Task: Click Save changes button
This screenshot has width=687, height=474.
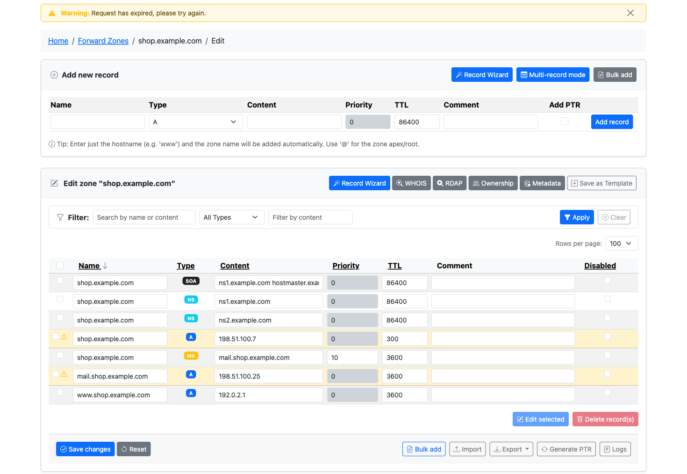Action: pyautogui.click(x=85, y=449)
